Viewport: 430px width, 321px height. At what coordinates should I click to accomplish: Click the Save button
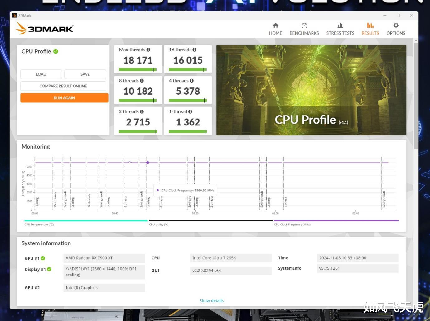pyautogui.click(x=85, y=74)
